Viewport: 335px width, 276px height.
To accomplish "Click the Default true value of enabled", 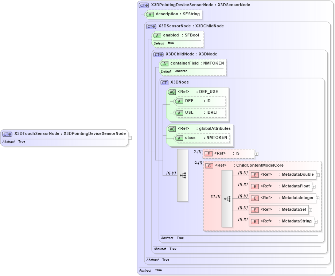I will click(x=164, y=43).
